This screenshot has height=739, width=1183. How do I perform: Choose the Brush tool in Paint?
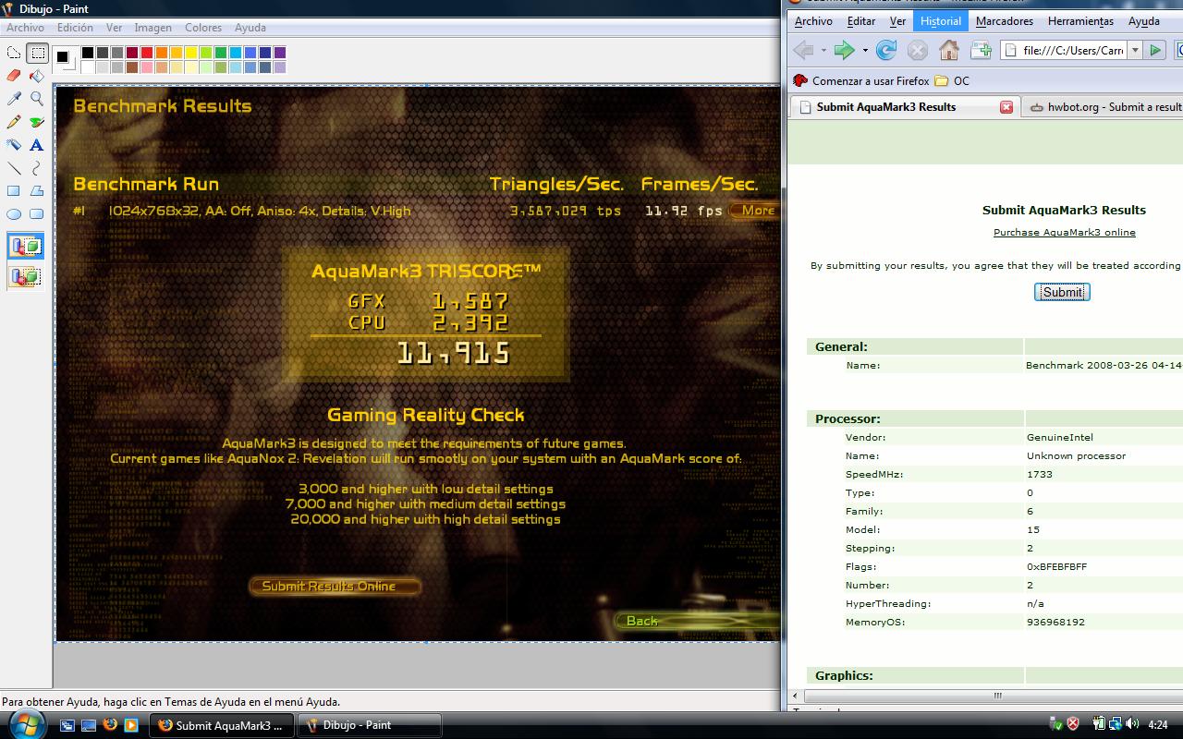click(x=37, y=122)
